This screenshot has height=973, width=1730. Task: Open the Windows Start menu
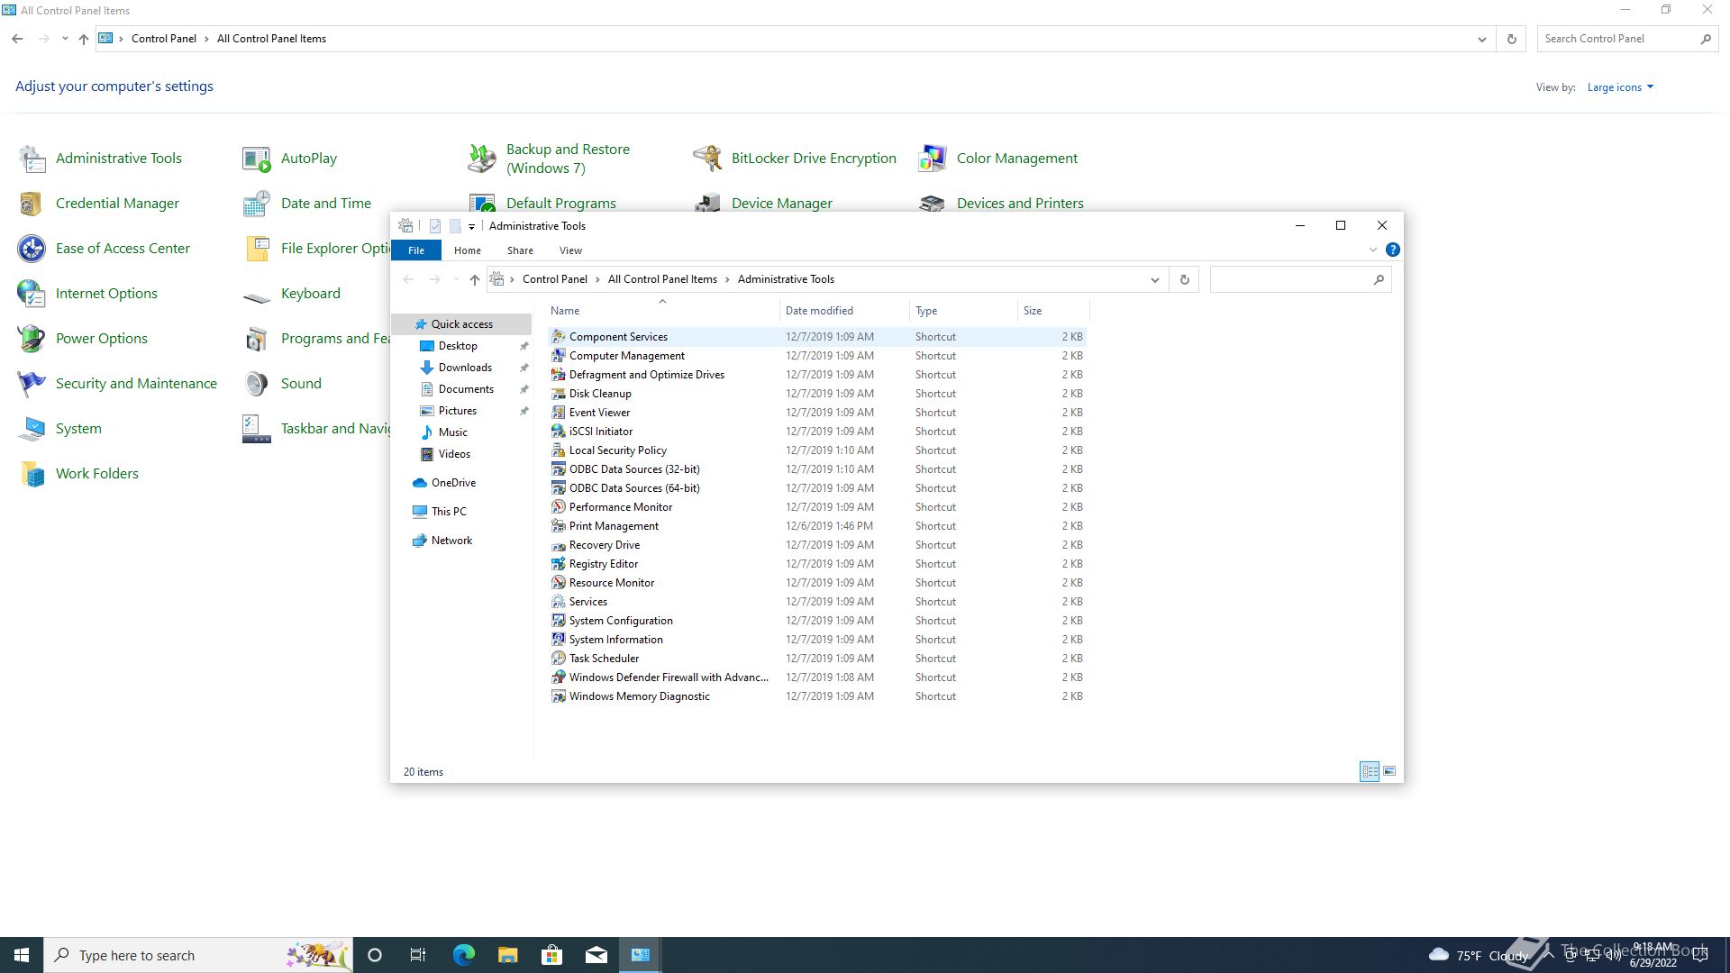coord(22,955)
